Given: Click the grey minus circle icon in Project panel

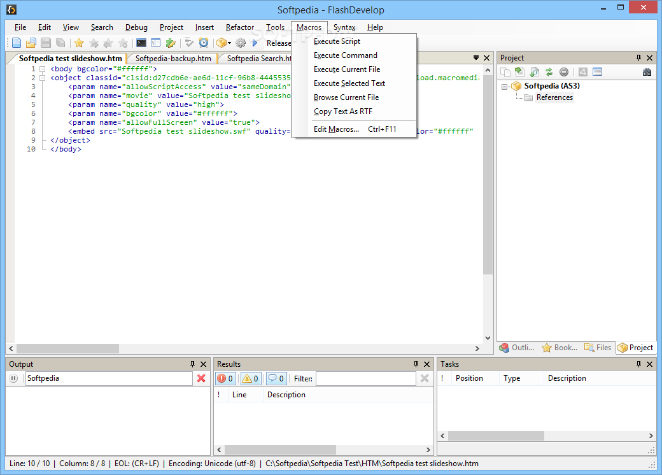Looking at the screenshot, I should pyautogui.click(x=563, y=72).
